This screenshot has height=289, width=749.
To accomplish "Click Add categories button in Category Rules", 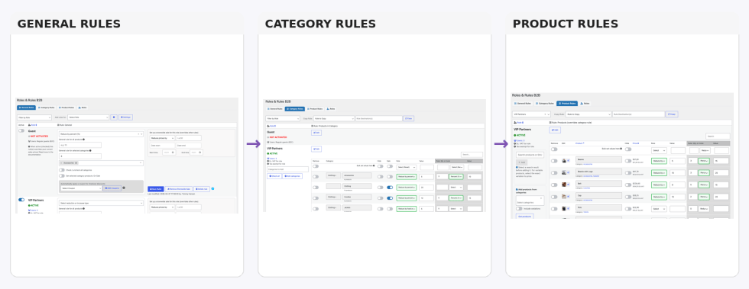I will click(292, 176).
